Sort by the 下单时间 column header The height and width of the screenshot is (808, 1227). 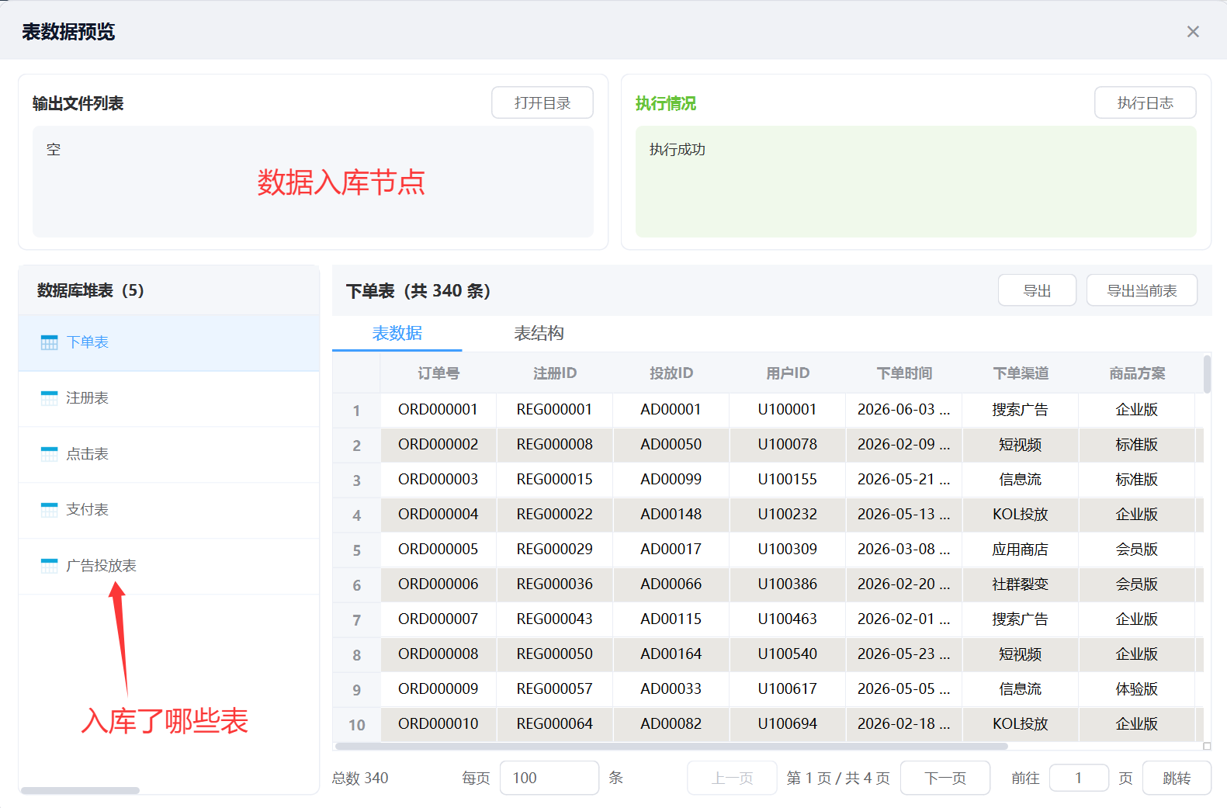point(904,373)
